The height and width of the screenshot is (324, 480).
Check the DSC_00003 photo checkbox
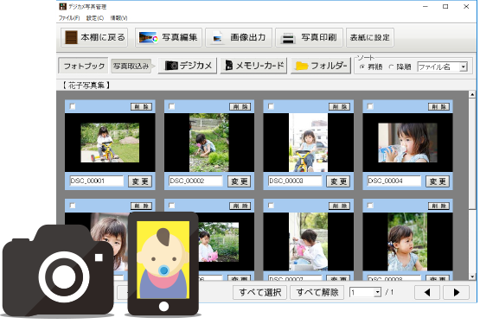[x=271, y=106]
